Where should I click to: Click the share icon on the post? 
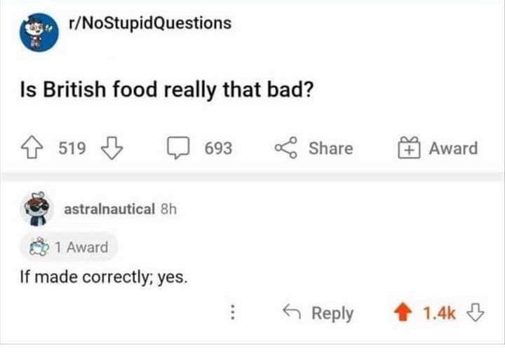pyautogui.click(x=284, y=148)
